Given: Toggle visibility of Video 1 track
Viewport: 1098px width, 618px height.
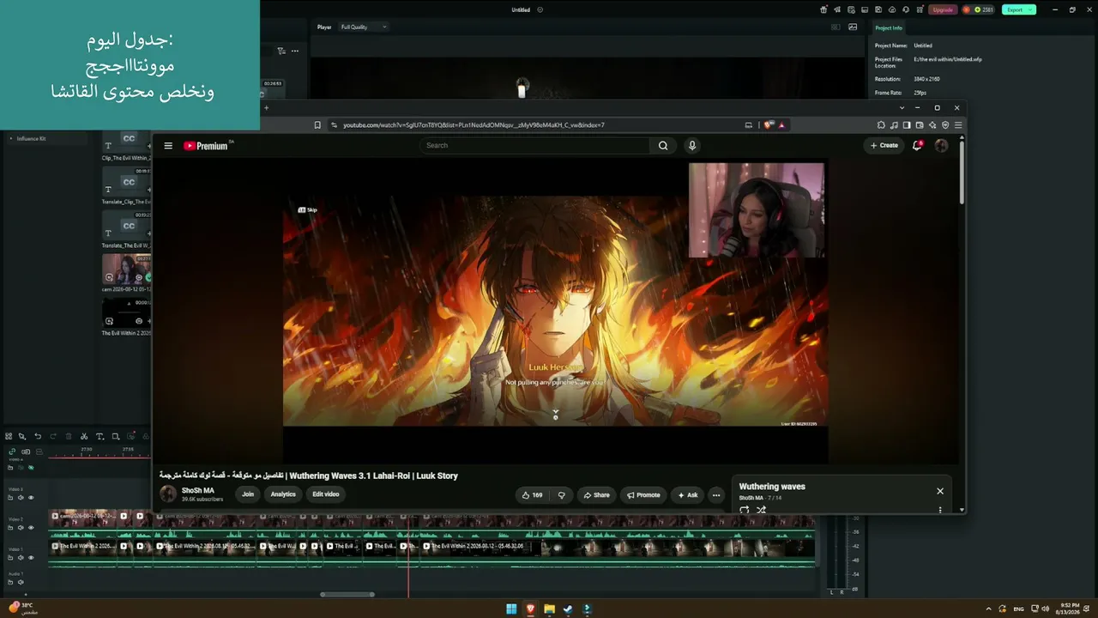Looking at the screenshot, I should [x=31, y=558].
